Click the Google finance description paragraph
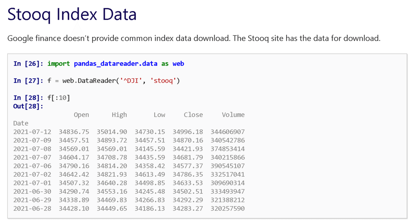413x223 pixels. pos(194,38)
